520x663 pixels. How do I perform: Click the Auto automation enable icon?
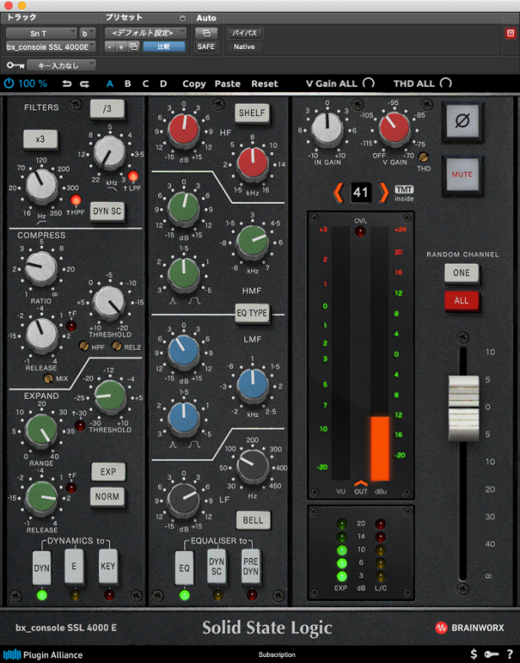206,32
